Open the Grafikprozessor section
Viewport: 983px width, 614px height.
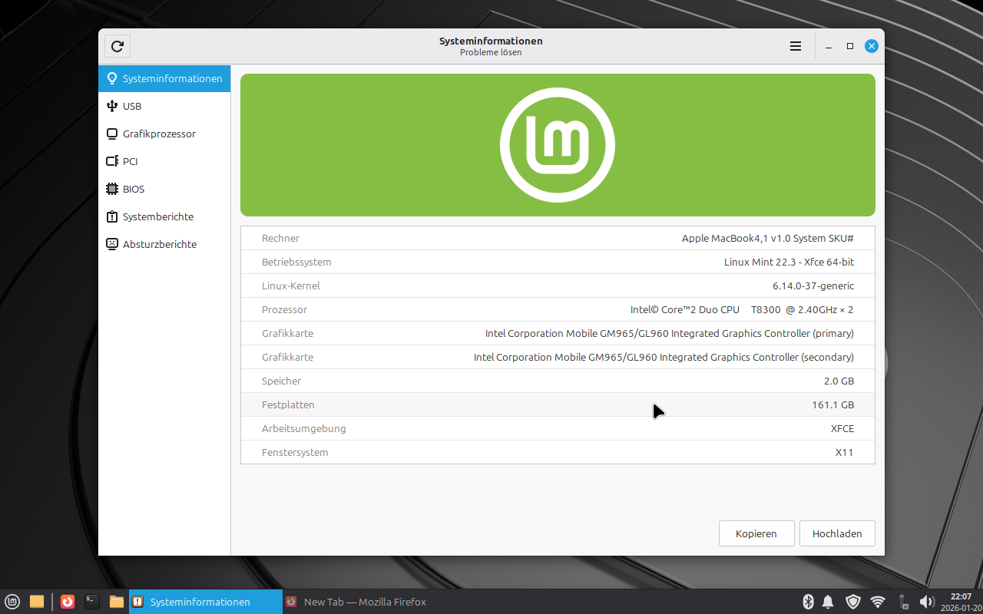159,134
